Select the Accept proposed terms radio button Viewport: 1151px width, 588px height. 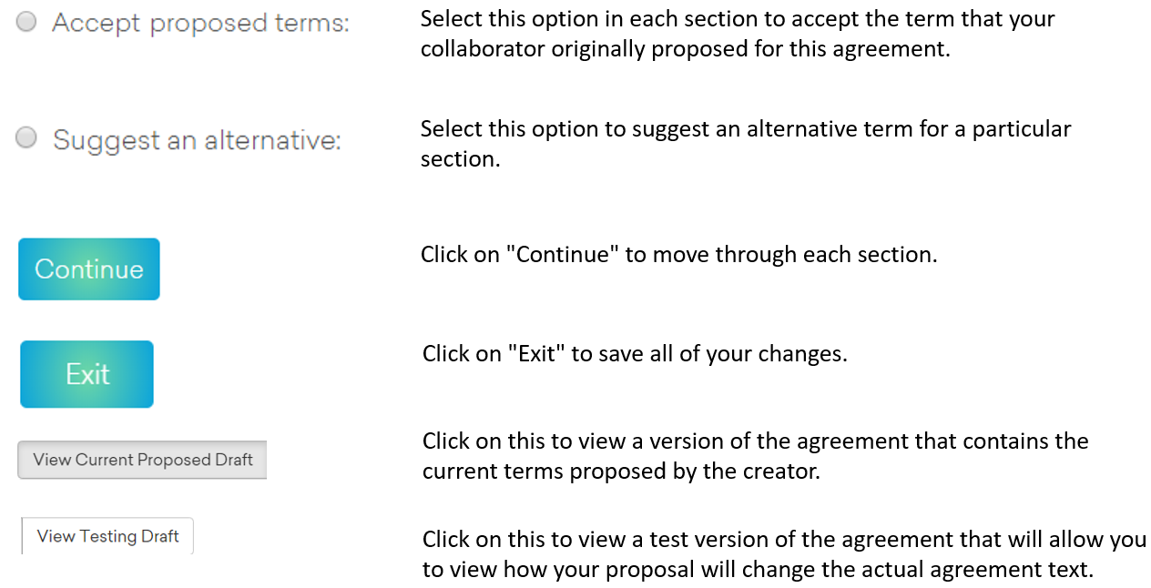(x=26, y=22)
